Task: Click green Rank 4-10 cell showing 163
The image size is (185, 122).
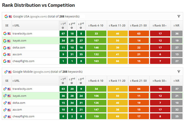Action: click(96, 61)
